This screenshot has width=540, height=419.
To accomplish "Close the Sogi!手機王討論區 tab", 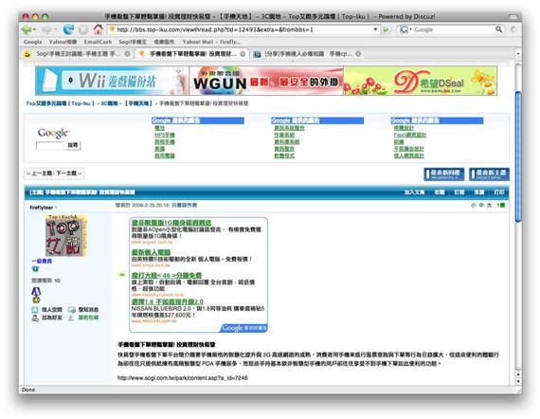I will (x=127, y=54).
